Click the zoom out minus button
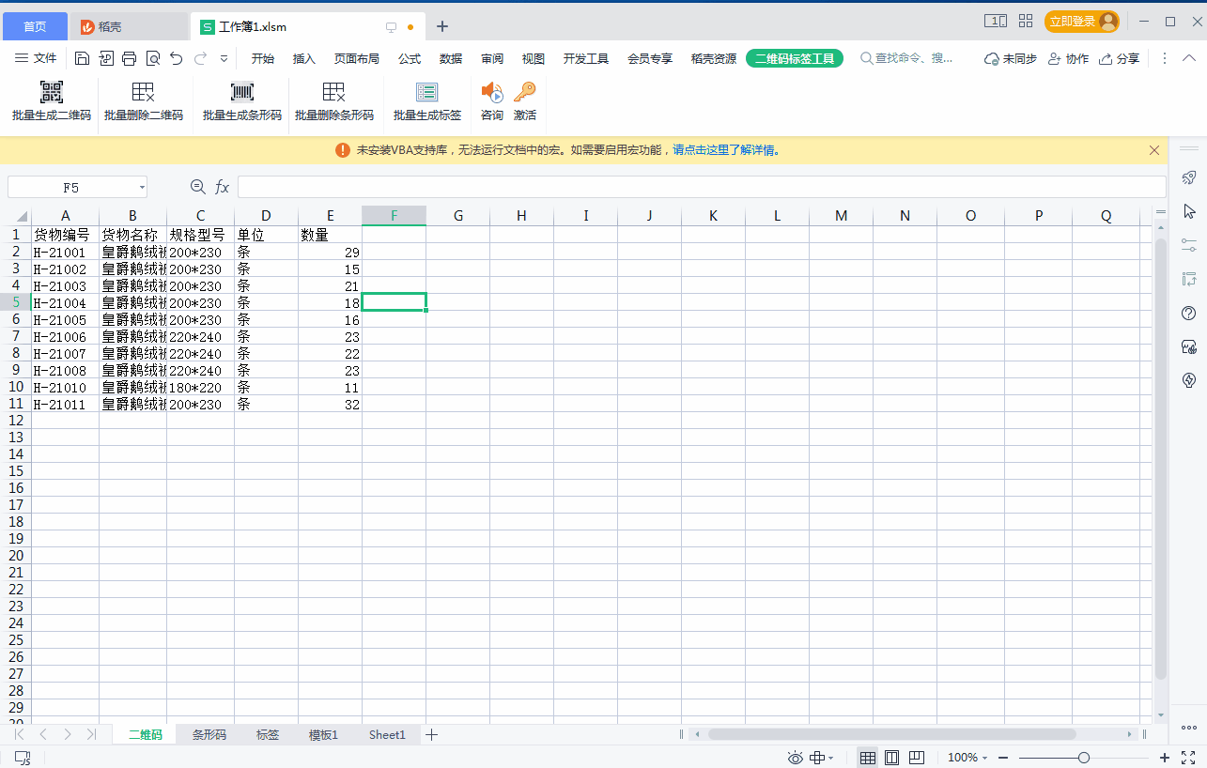 point(1003,758)
